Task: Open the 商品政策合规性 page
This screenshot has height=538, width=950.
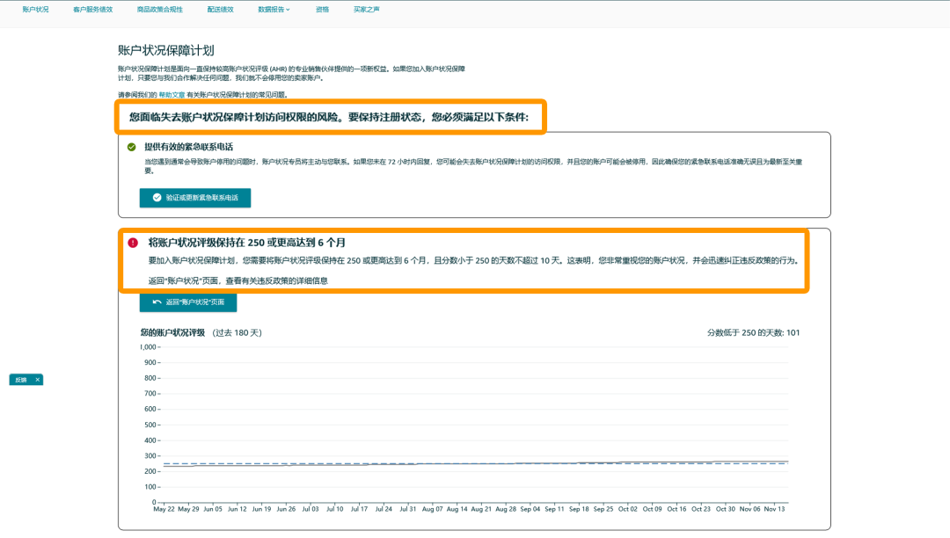Action: click(159, 10)
